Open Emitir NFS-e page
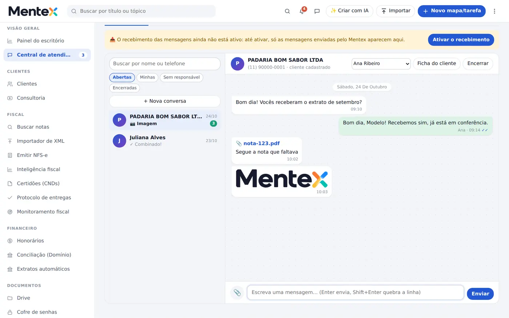Image resolution: width=509 pixels, height=318 pixels. [47, 155]
